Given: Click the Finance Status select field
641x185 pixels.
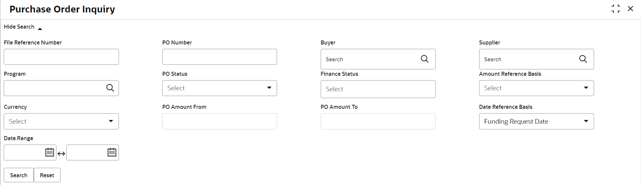Looking at the screenshot, I should click(378, 89).
